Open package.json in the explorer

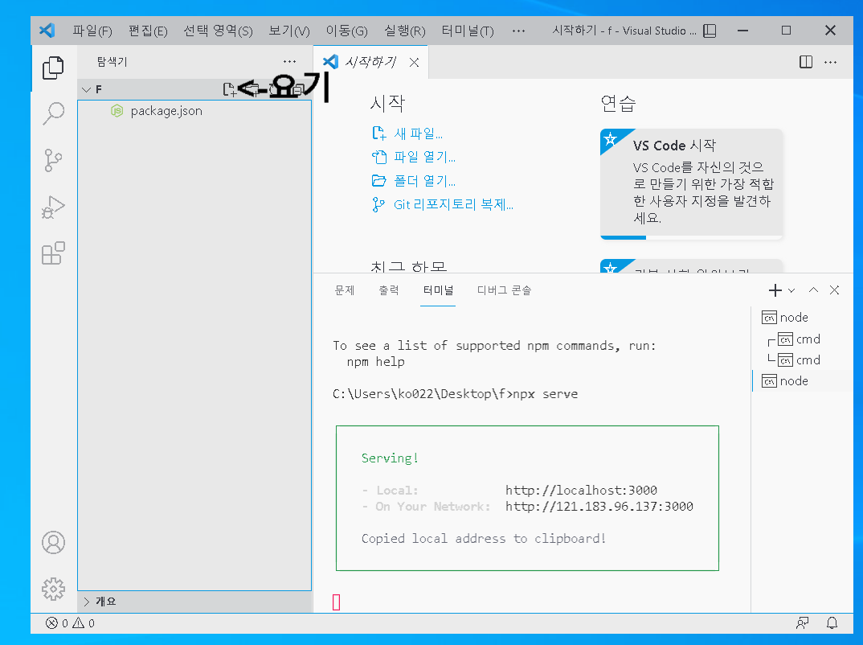(x=194, y=111)
